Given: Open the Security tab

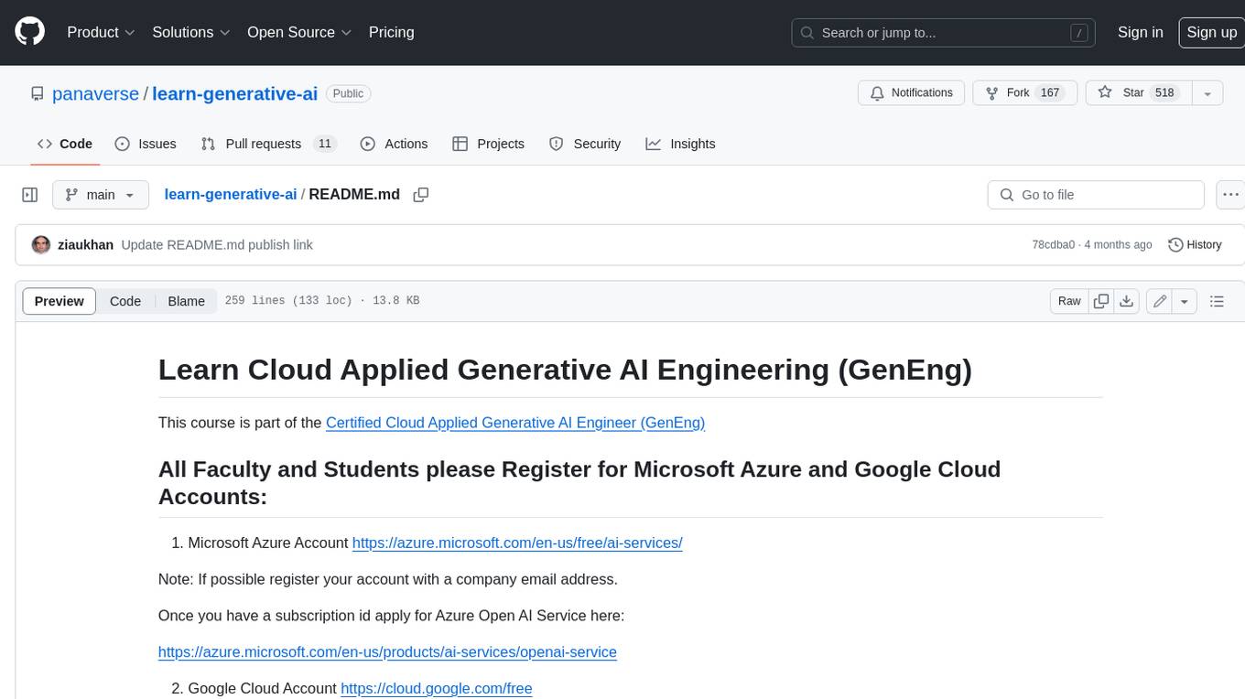Looking at the screenshot, I should (585, 144).
